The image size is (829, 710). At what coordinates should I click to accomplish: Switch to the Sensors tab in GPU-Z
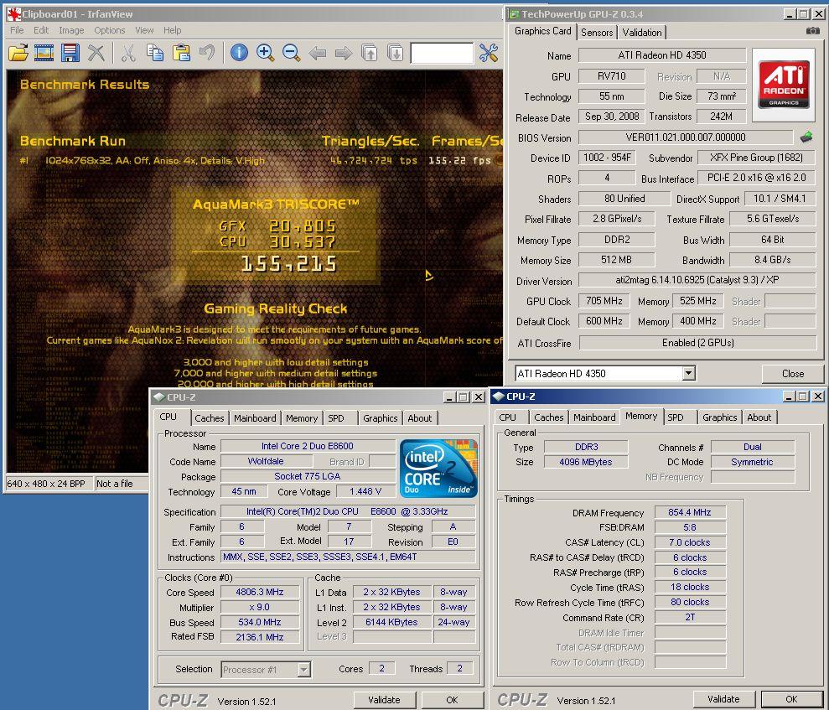coord(597,32)
